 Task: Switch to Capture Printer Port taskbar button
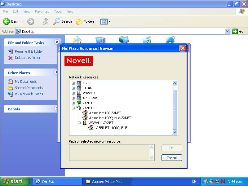click(x=107, y=181)
